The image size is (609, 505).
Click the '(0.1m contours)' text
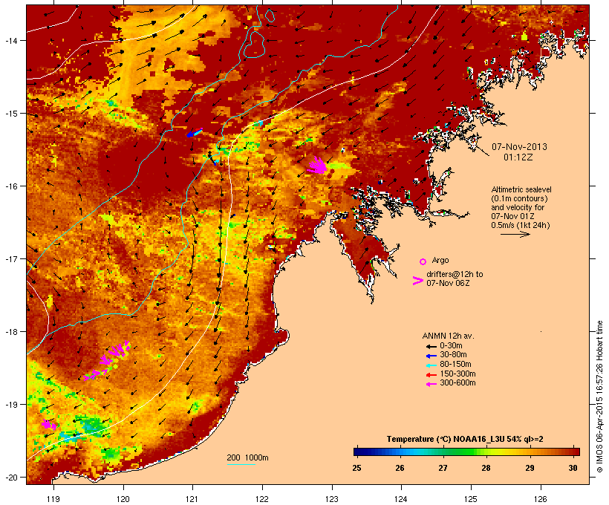point(519,198)
